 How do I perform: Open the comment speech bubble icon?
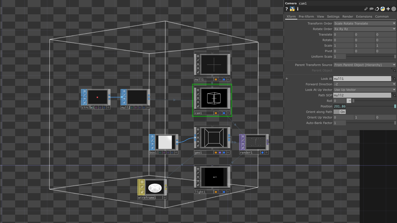click(x=371, y=9)
